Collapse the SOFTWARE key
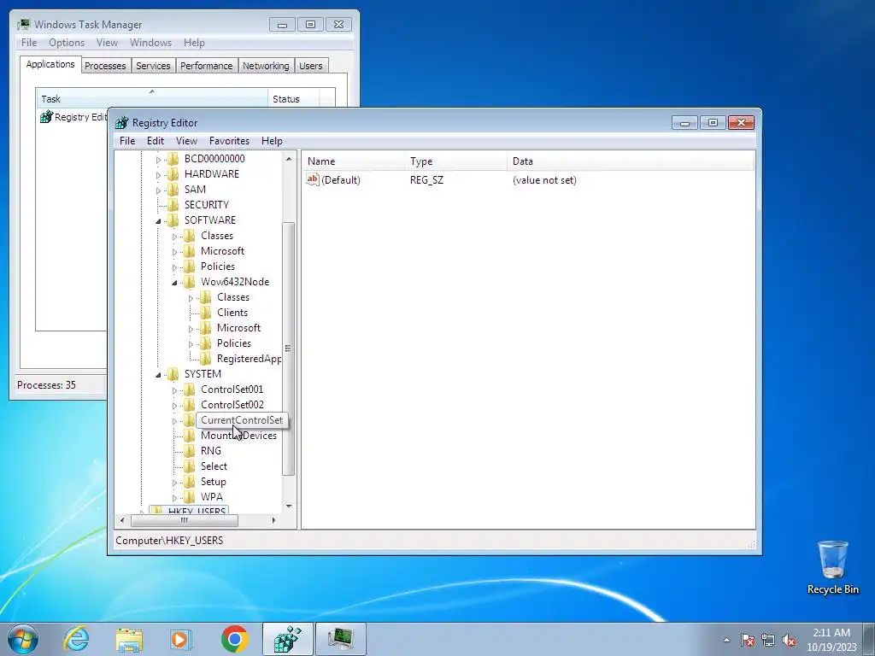The image size is (875, 656). 158,221
